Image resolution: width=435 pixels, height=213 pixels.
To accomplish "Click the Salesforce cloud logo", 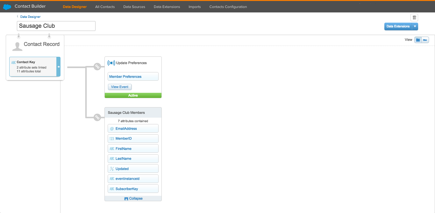I will 7,7.
